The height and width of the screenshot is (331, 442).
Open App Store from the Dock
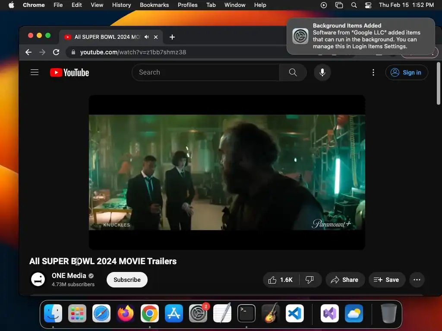click(x=174, y=313)
